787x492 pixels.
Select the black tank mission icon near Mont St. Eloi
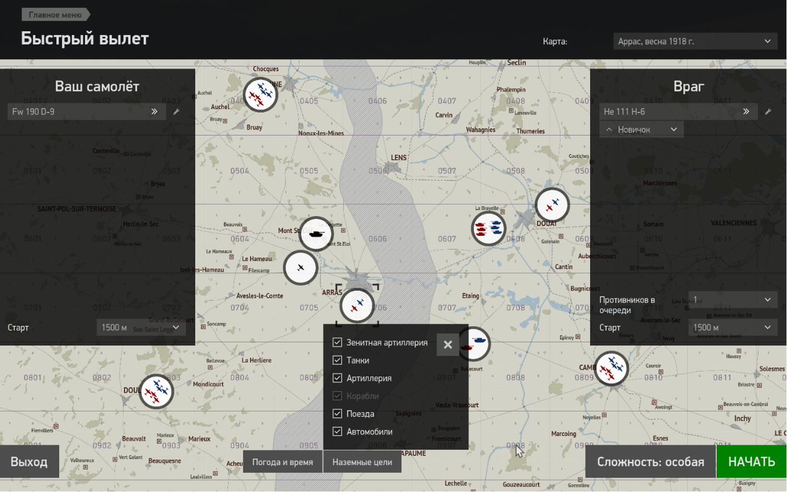tap(316, 234)
